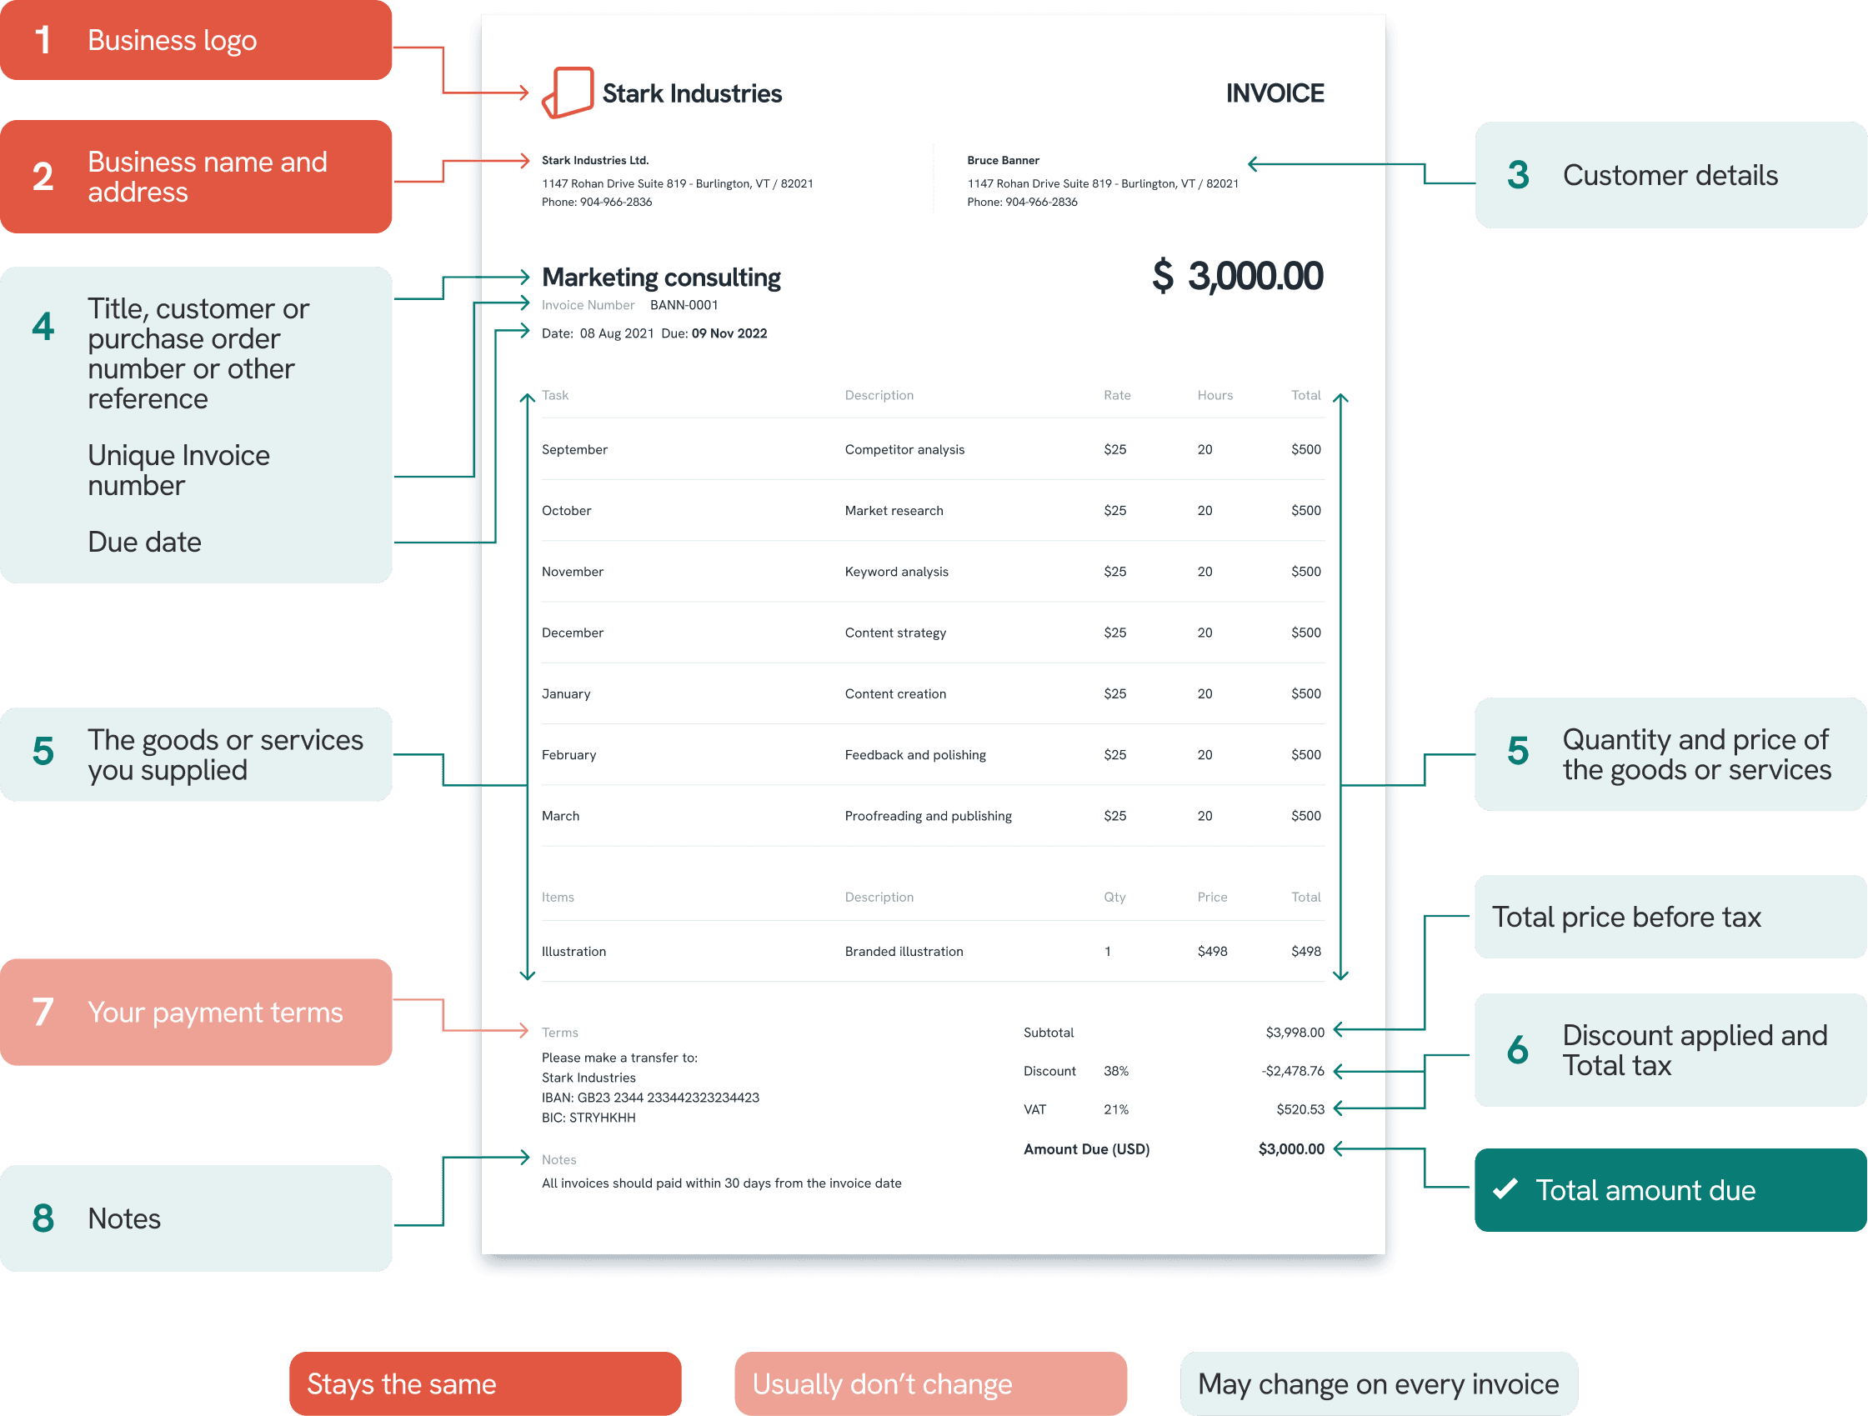Screen dimensions: 1868x1416
Task: Click Quantity and price of goods label
Action: [1670, 754]
